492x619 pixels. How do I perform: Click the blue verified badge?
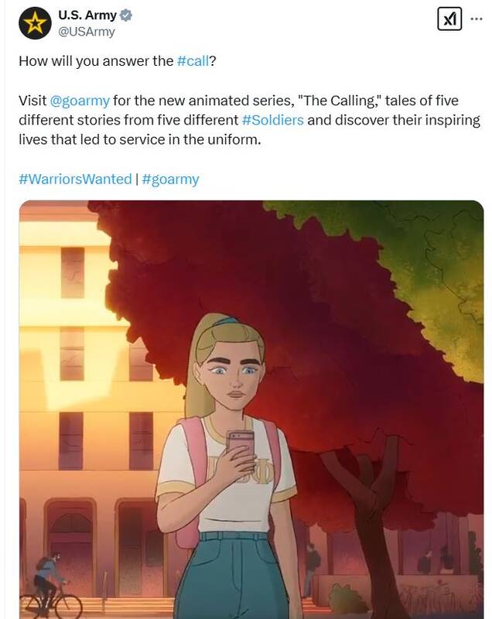coord(126,15)
